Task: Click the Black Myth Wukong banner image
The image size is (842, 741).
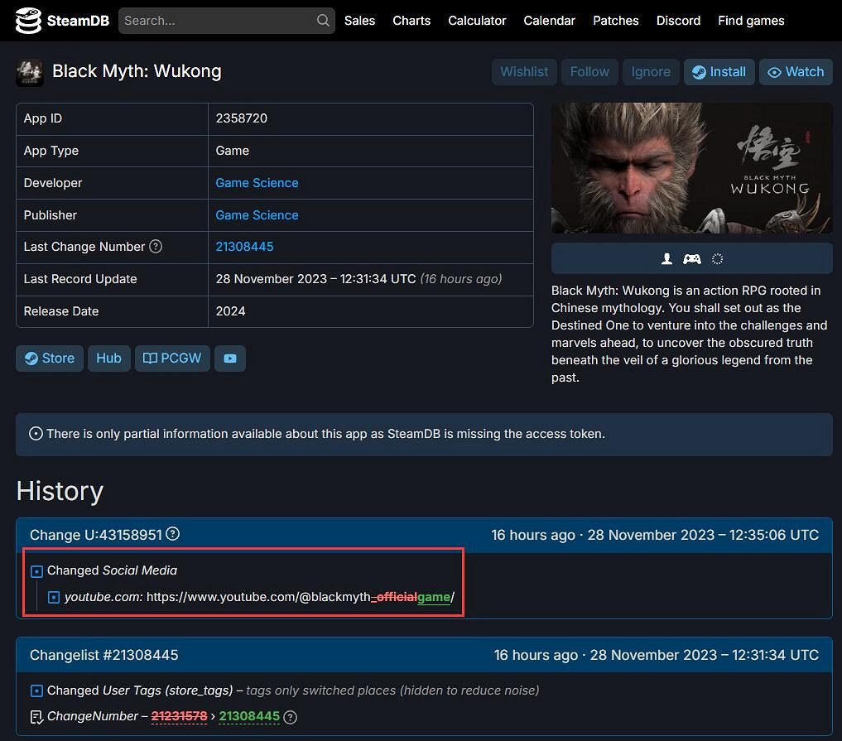Action: [691, 168]
